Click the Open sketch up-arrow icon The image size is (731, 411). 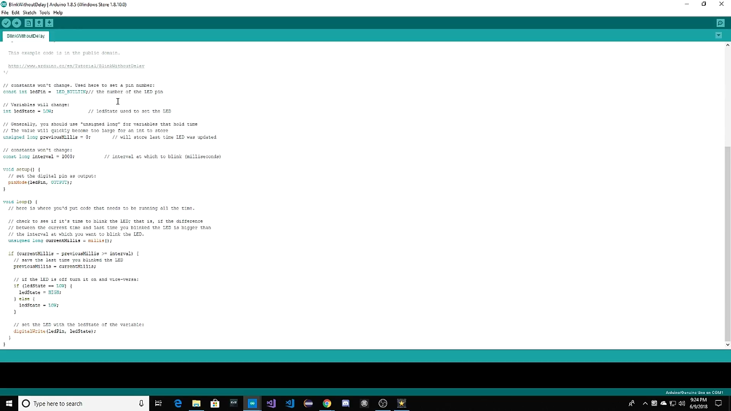(x=39, y=23)
